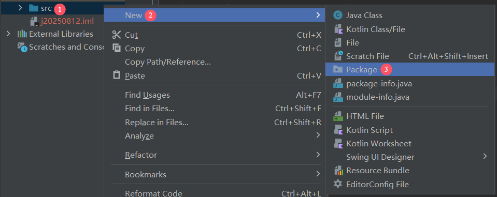The image size is (497, 197).
Task: Click the HTML File icon
Action: click(338, 116)
